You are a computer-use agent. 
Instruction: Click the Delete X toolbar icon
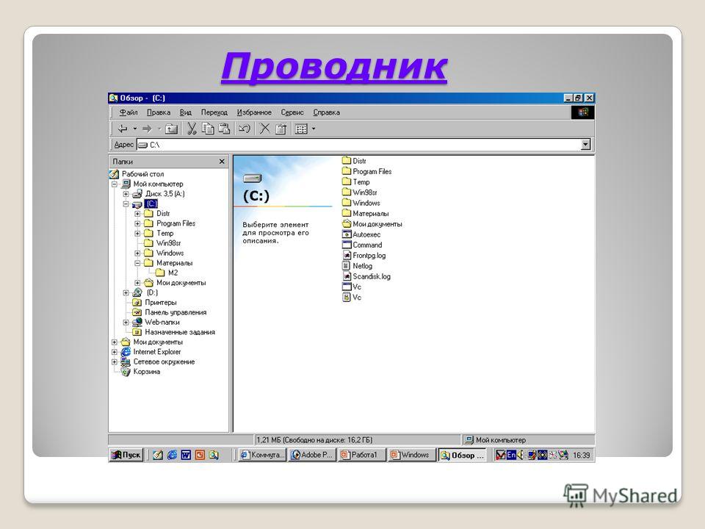(x=265, y=129)
